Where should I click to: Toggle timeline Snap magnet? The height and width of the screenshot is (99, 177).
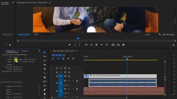pyautogui.click(x=58, y=59)
